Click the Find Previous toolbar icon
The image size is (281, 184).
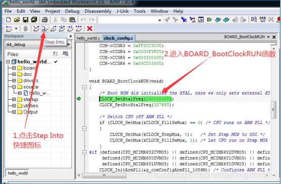(x=167, y=20)
